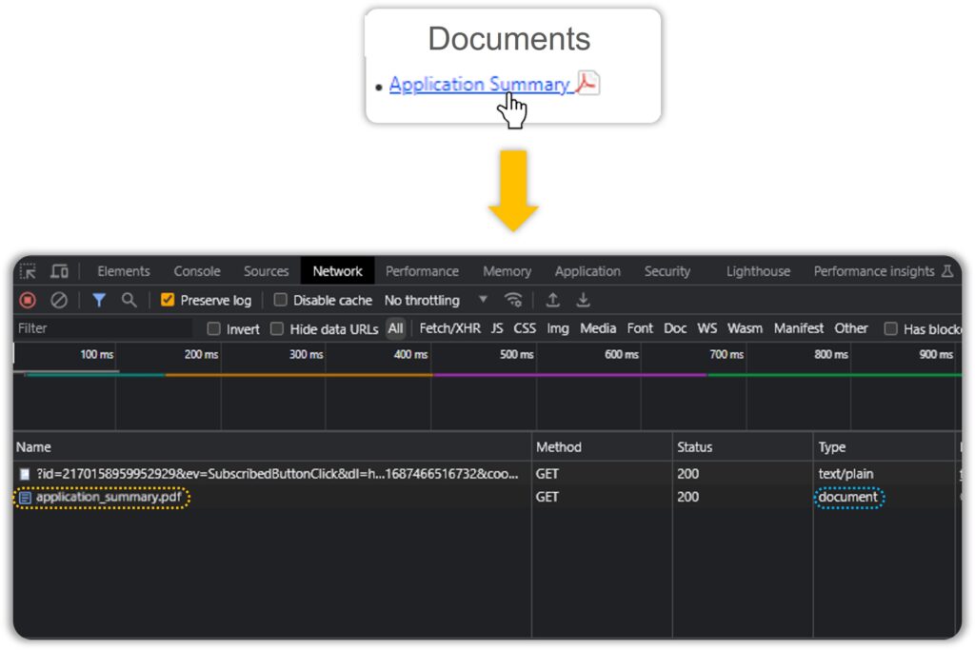The width and height of the screenshot is (975, 650).
Task: Filter requests by Media
Action: tap(598, 328)
